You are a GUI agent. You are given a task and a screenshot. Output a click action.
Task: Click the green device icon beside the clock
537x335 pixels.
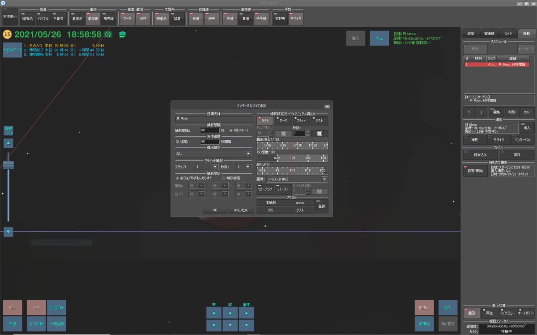click(122, 34)
